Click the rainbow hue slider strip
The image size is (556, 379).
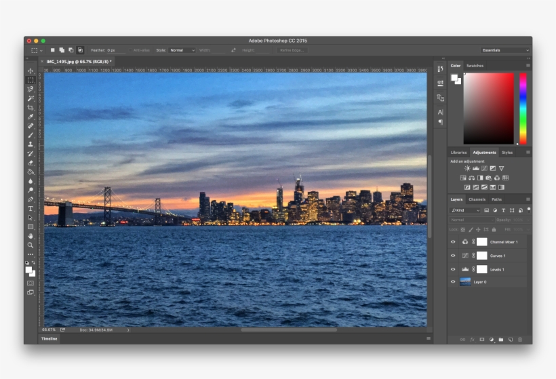pos(523,108)
